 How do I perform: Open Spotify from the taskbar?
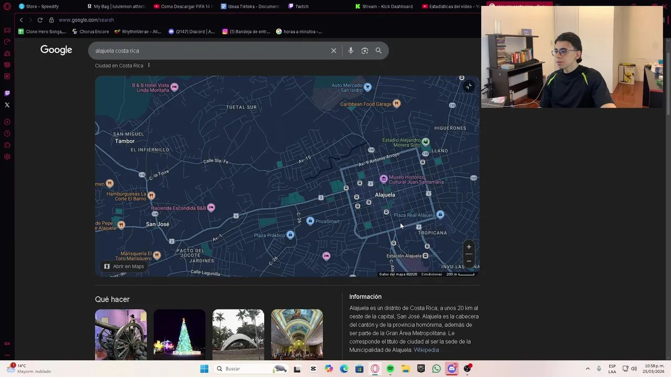(x=390, y=369)
